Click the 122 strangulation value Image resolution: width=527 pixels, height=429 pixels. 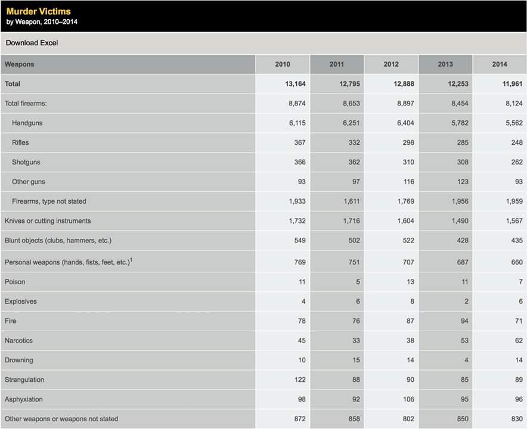(x=300, y=380)
